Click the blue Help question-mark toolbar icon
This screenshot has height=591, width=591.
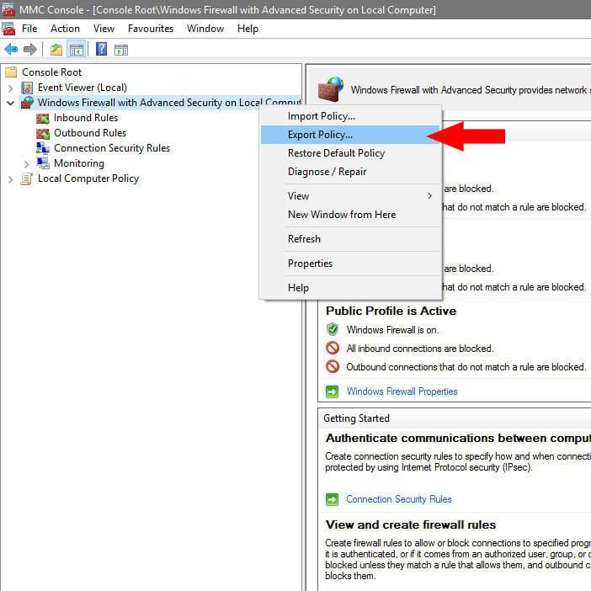coord(101,49)
